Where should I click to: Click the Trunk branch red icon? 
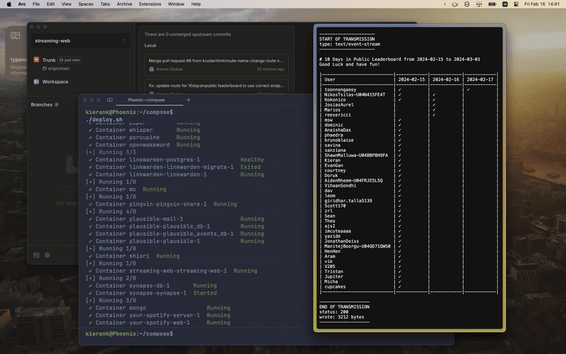pos(36,60)
